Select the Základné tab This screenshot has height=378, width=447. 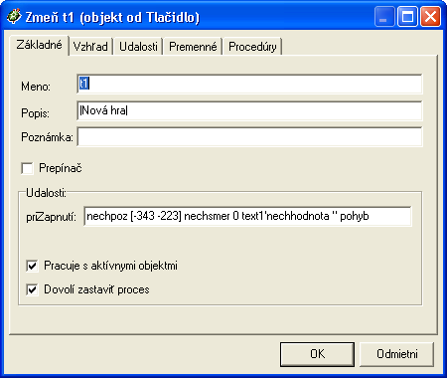pos(39,45)
